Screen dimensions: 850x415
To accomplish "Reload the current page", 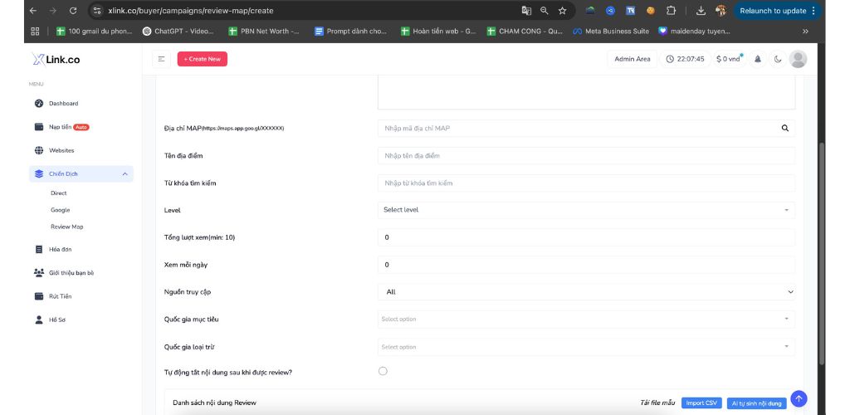I will tap(73, 10).
